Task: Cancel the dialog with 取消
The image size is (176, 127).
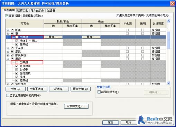Action: (129, 123)
